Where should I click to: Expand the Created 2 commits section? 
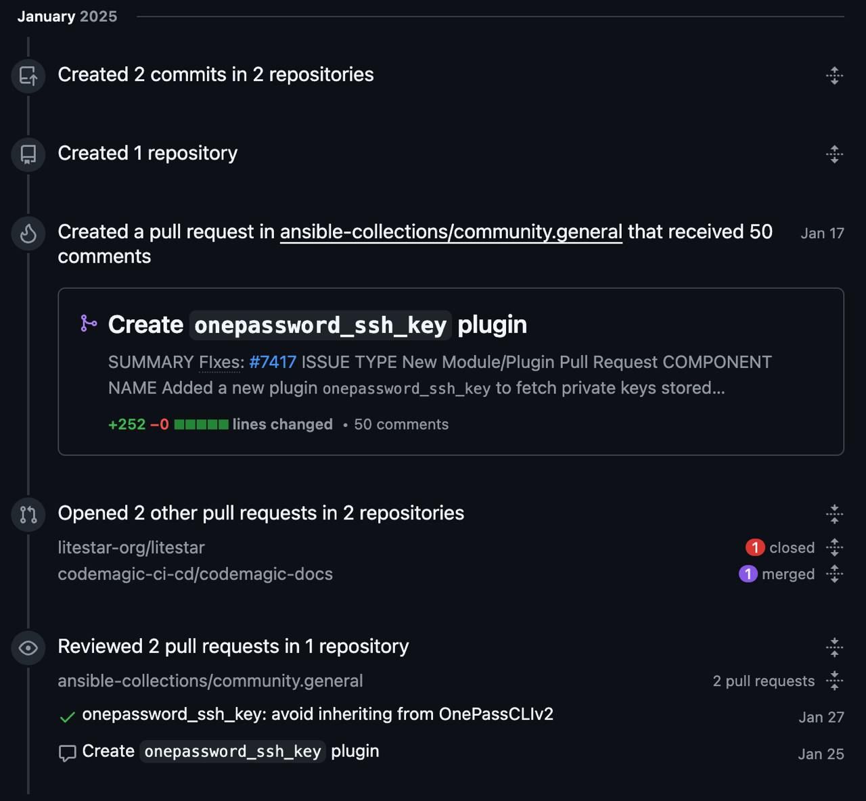click(834, 75)
